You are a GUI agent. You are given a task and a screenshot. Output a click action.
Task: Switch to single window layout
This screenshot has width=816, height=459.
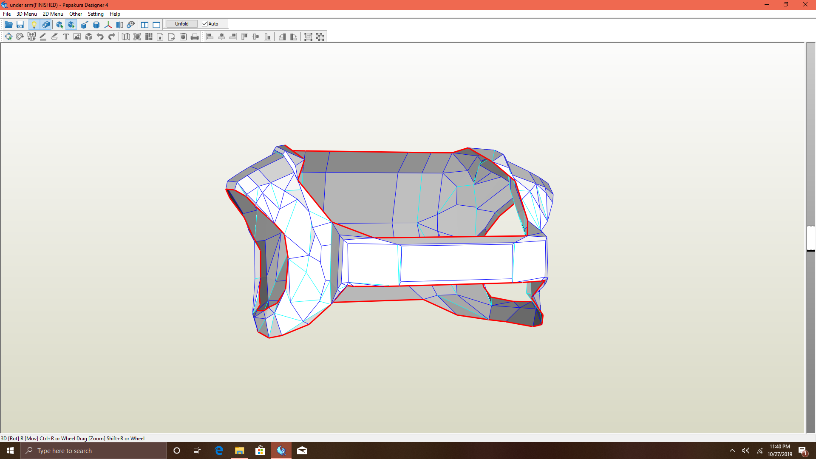[x=156, y=24]
